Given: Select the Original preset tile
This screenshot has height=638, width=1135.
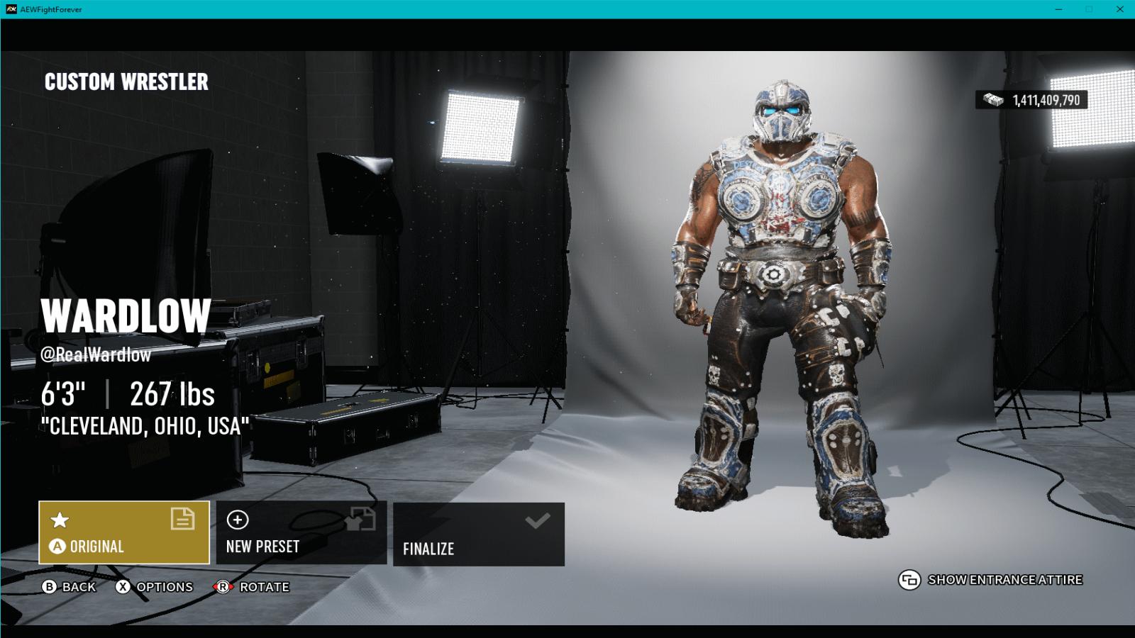Looking at the screenshot, I should point(124,532).
